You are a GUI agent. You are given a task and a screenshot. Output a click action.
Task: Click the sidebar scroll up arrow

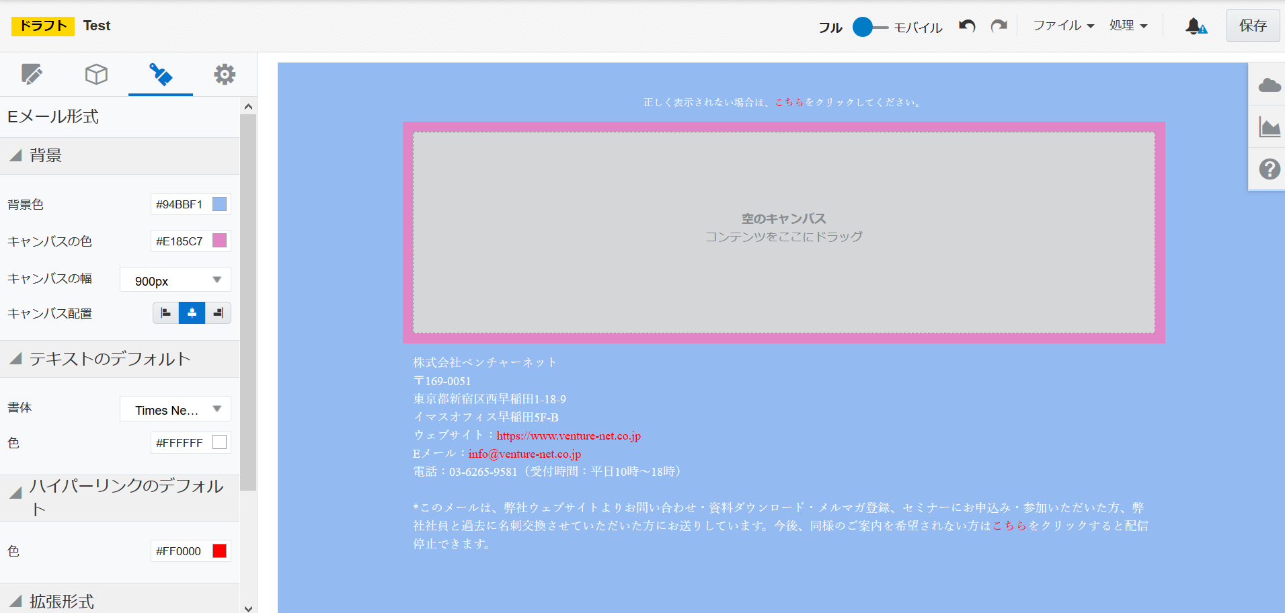coord(248,106)
